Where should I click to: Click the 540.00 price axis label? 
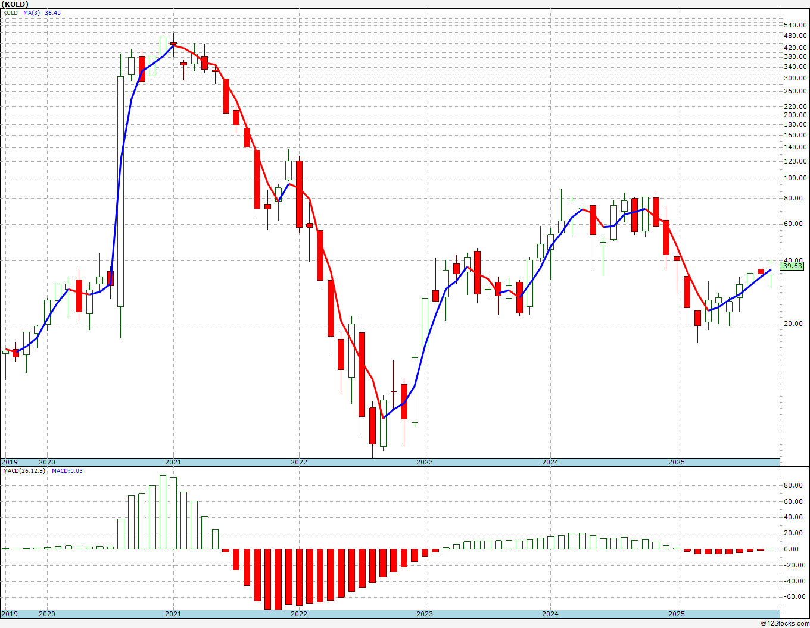(x=796, y=25)
